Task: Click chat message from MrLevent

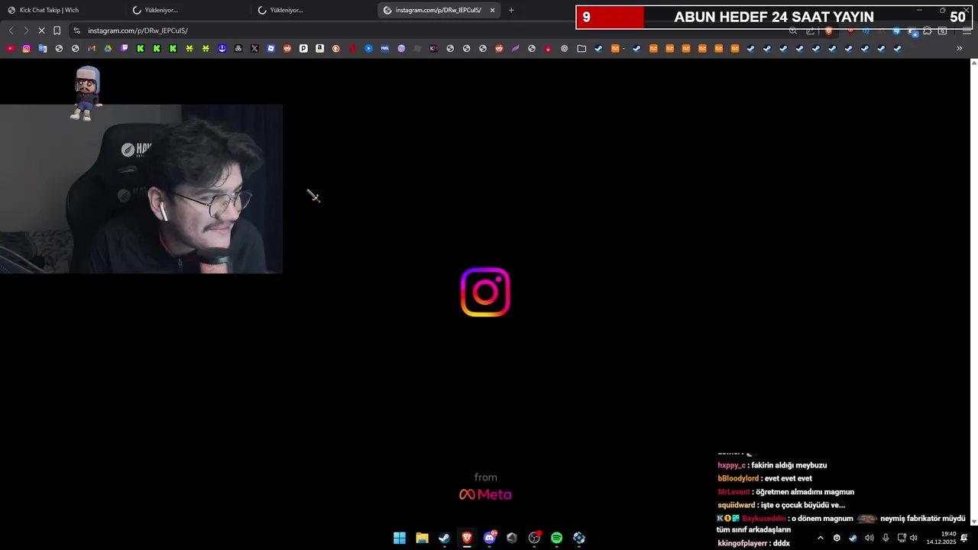Action: click(x=785, y=492)
